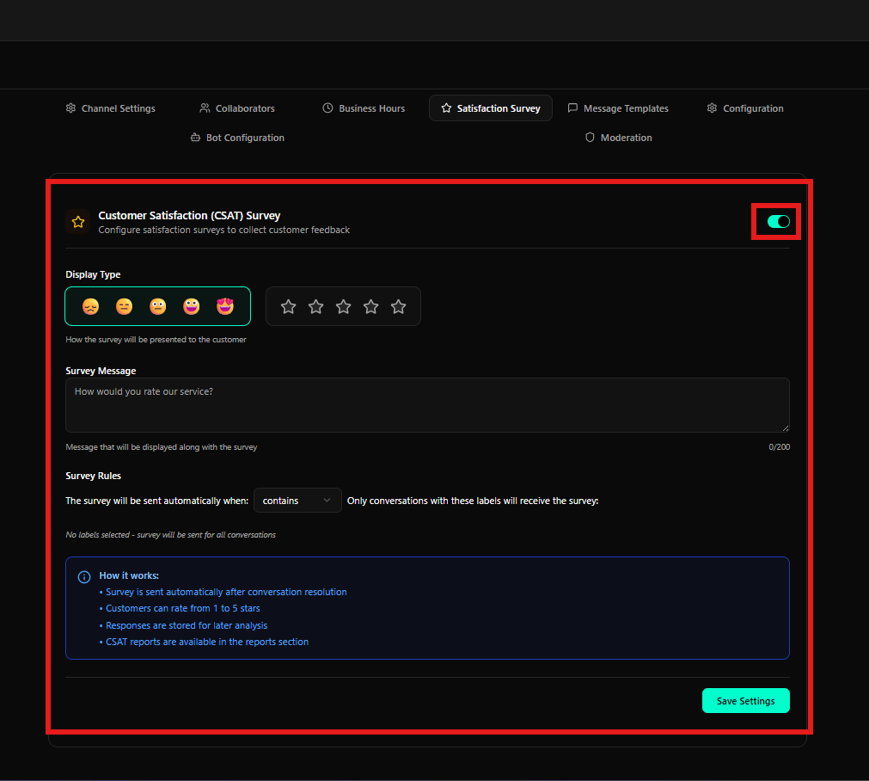Go to the Message Templates tab
The height and width of the screenshot is (781, 869).
coord(618,108)
